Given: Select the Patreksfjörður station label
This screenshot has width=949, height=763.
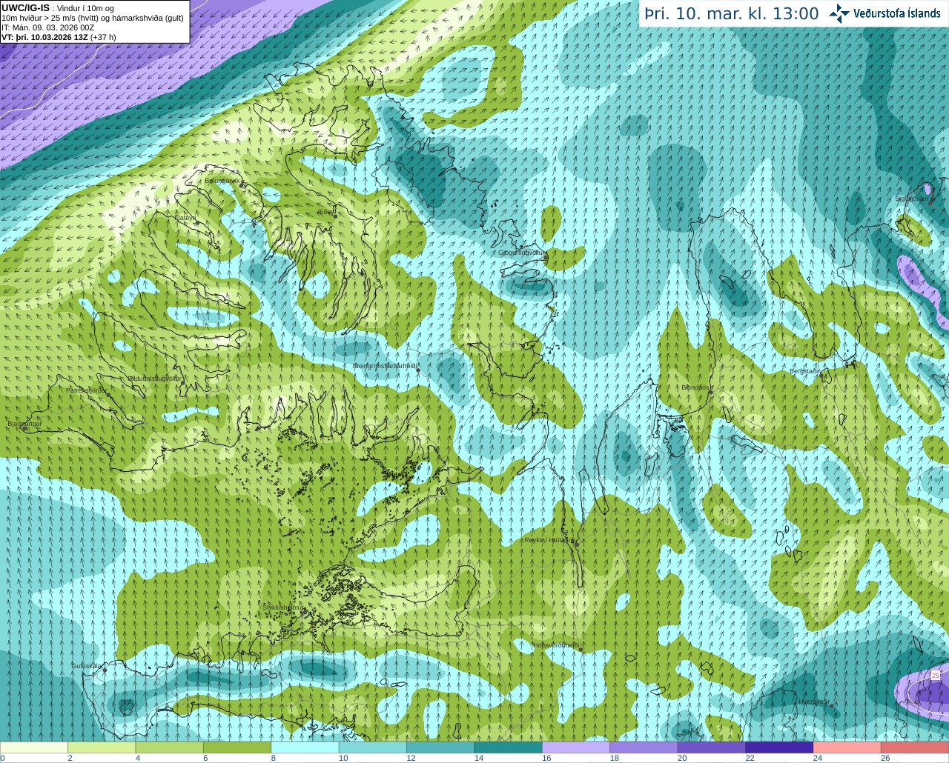Looking at the screenshot, I should [87, 390].
